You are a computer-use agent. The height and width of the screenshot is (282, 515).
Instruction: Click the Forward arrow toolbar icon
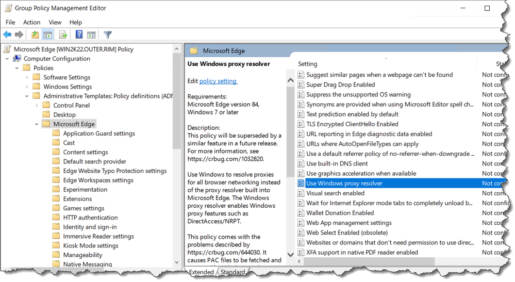point(19,35)
